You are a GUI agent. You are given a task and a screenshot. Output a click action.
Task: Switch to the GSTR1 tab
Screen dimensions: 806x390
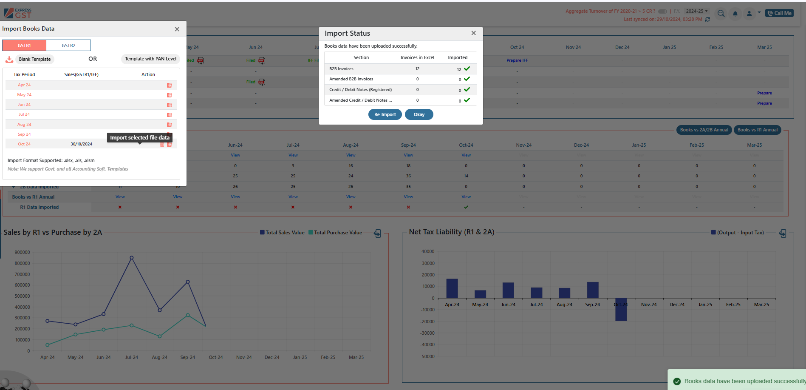click(24, 46)
